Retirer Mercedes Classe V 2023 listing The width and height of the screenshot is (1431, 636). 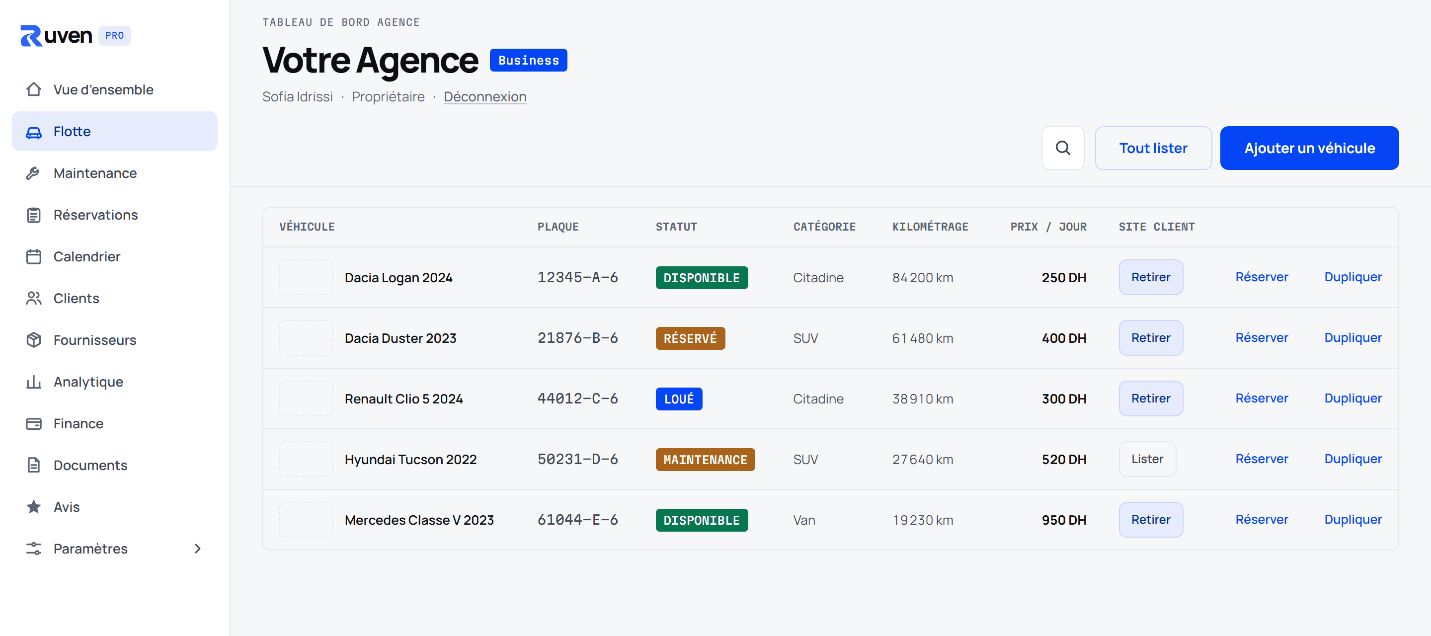[x=1150, y=519]
